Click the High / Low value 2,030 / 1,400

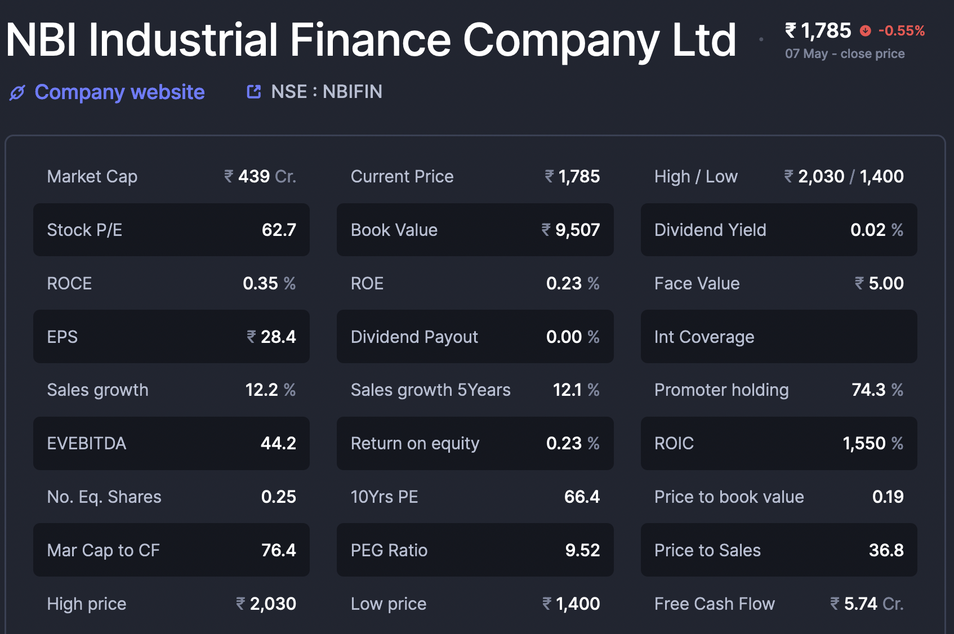click(x=844, y=177)
